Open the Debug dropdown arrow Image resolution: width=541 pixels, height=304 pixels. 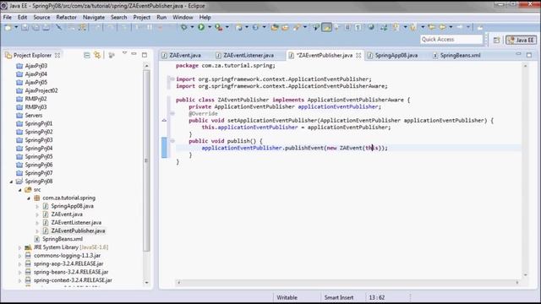pyautogui.click(x=192, y=27)
